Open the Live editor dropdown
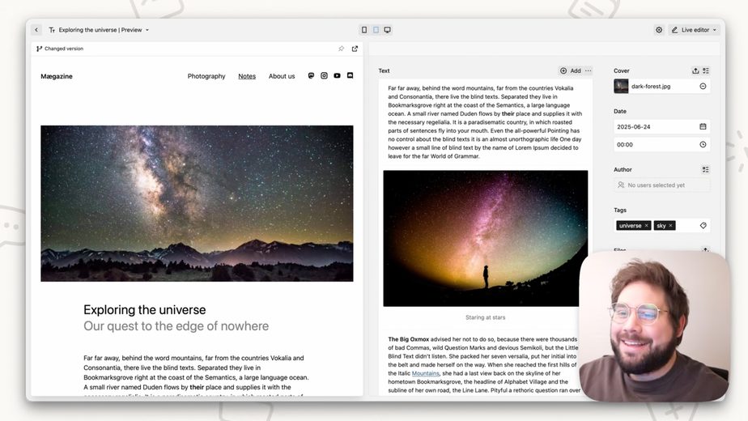 (x=694, y=30)
